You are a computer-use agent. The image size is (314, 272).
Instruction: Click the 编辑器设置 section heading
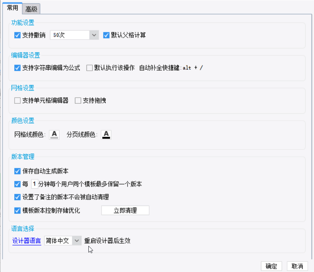(25, 55)
